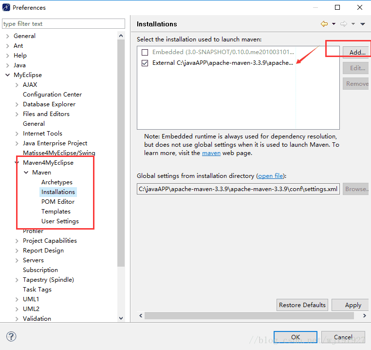
Task: Click Restore Defaults button
Action: tap(302, 305)
